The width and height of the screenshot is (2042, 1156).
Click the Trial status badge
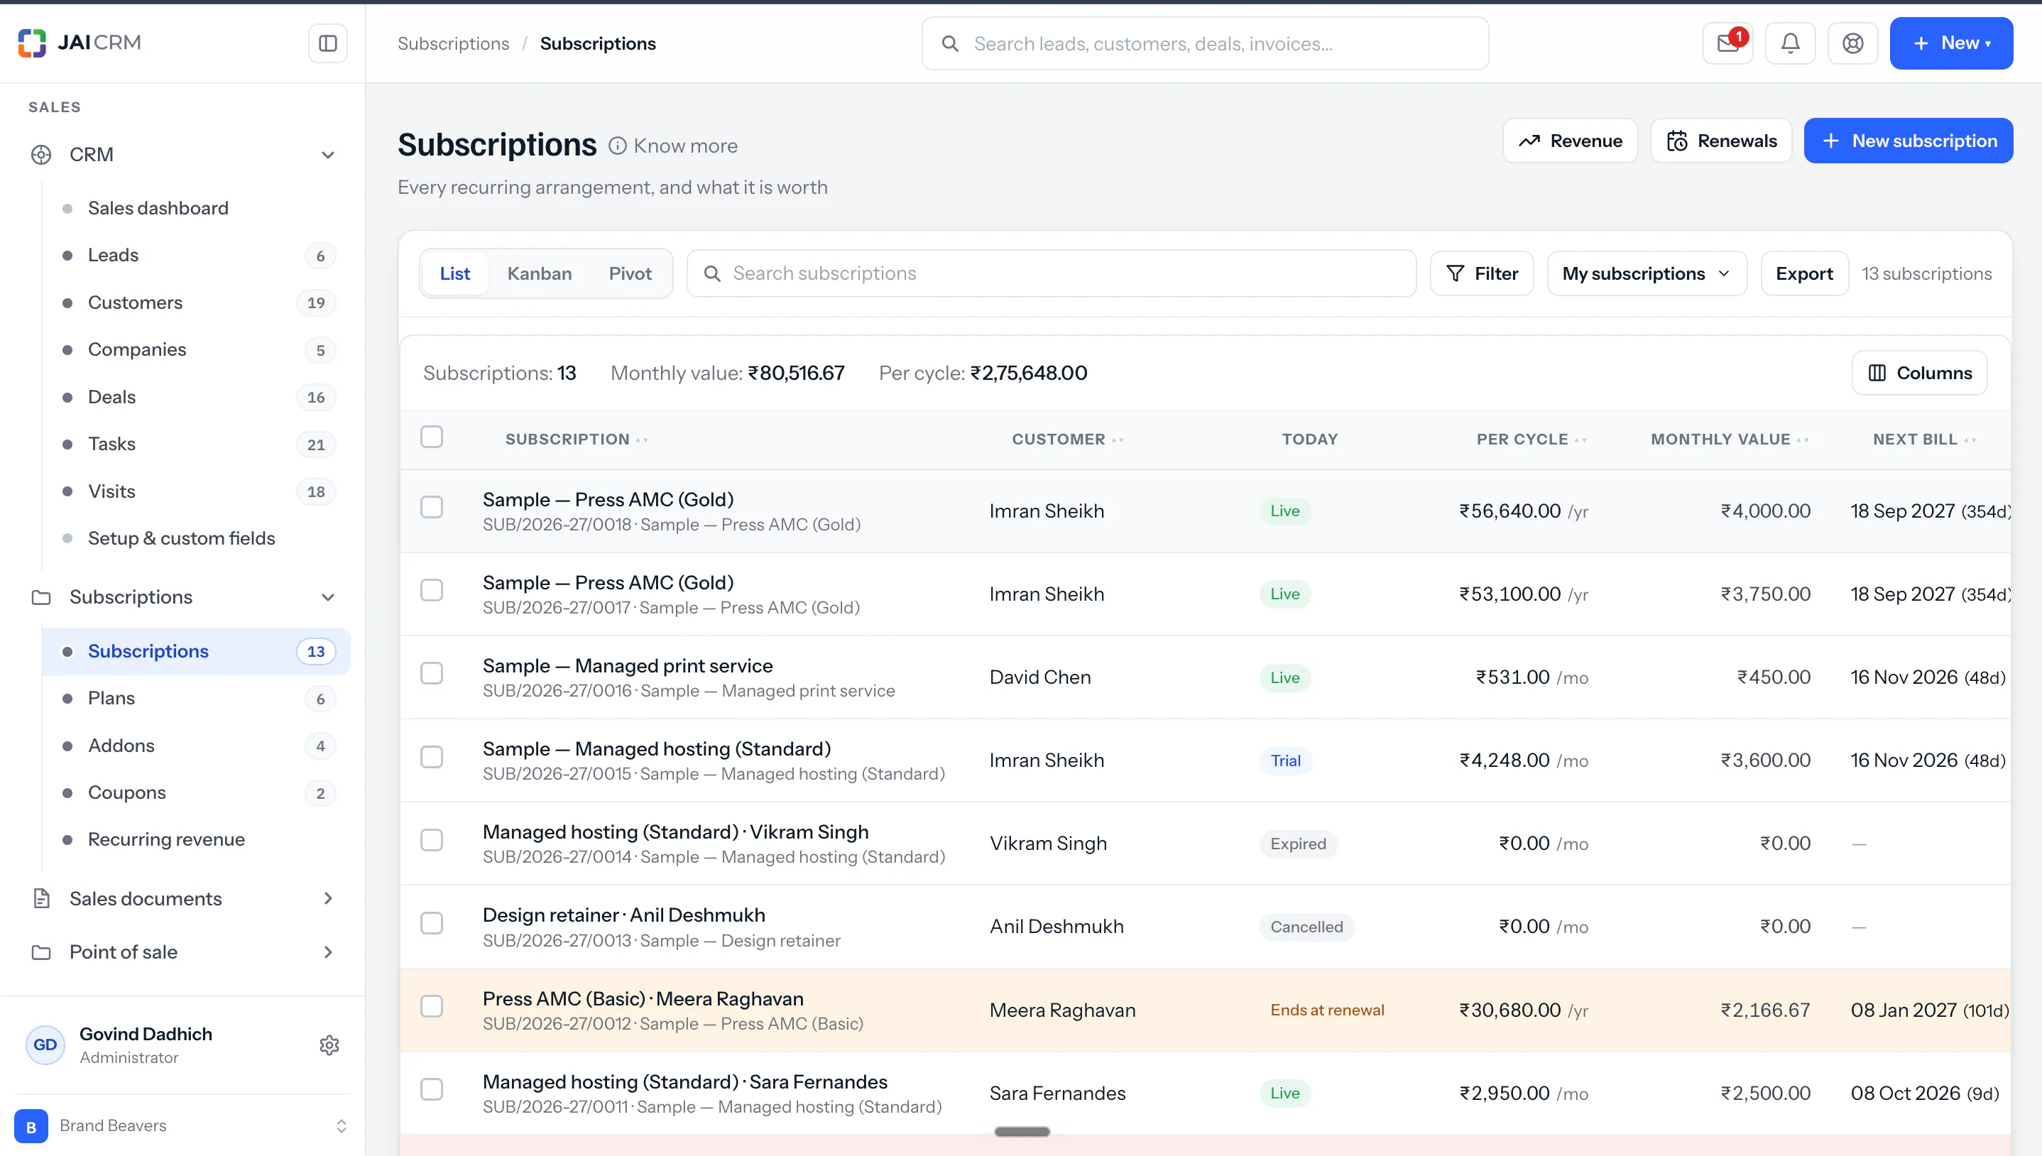(1286, 760)
